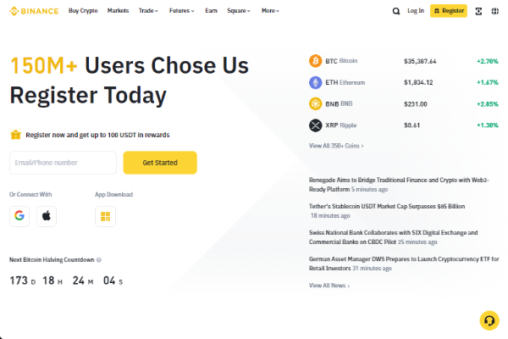Open the Buy Crypto menu item

[x=83, y=11]
